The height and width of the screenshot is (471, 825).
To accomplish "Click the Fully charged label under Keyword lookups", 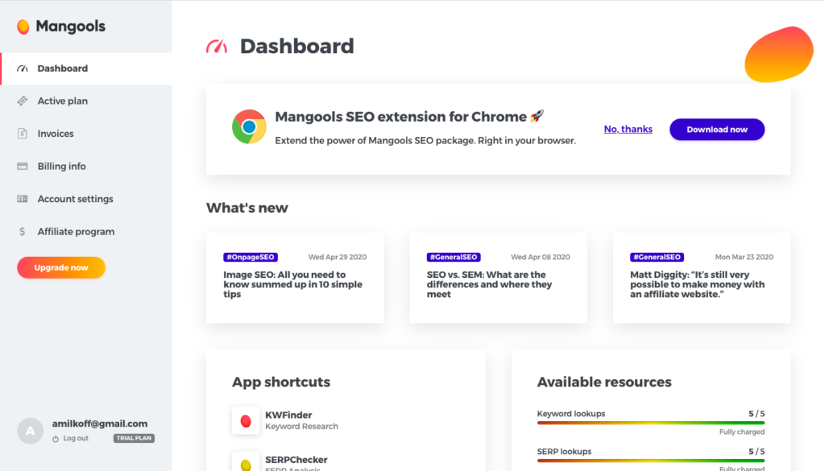I will coord(742,432).
